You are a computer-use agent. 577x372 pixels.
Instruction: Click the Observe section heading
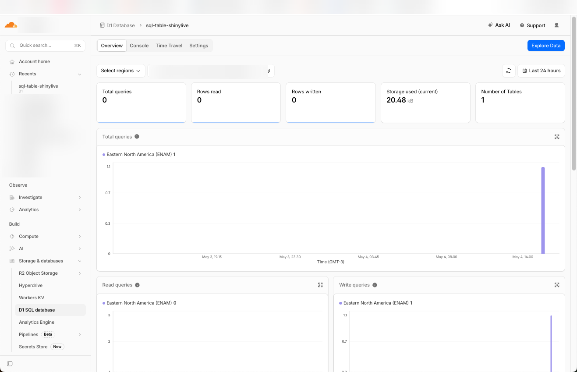[x=18, y=185]
